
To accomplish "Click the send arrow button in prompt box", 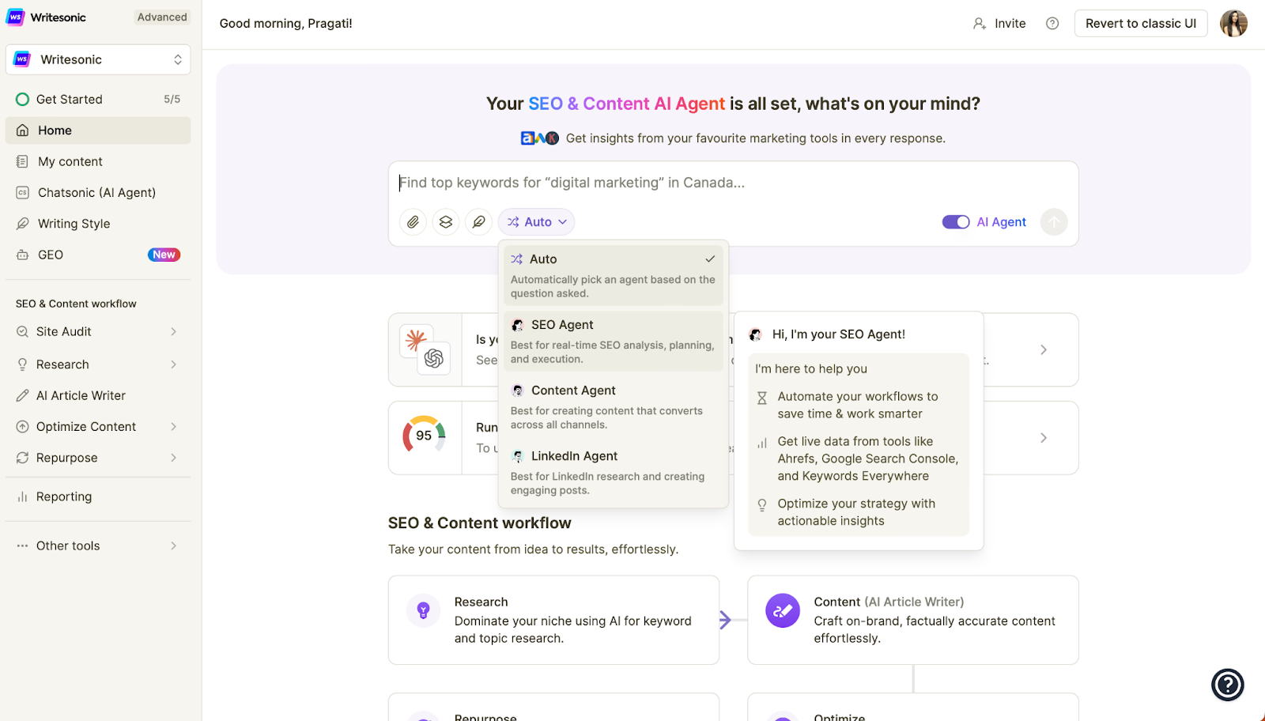I will 1054,222.
